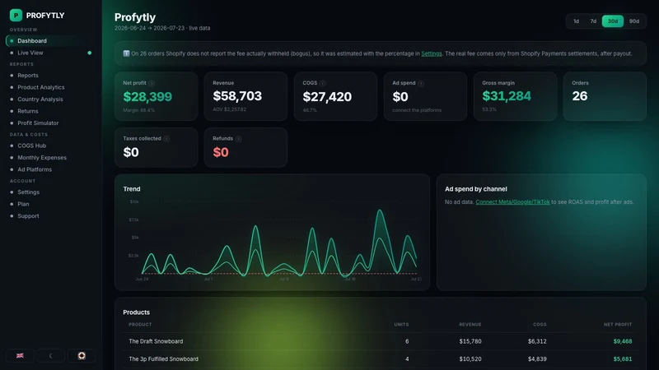The height and width of the screenshot is (370, 659).
Task: Click the Orders 26 card
Action: [x=605, y=96]
